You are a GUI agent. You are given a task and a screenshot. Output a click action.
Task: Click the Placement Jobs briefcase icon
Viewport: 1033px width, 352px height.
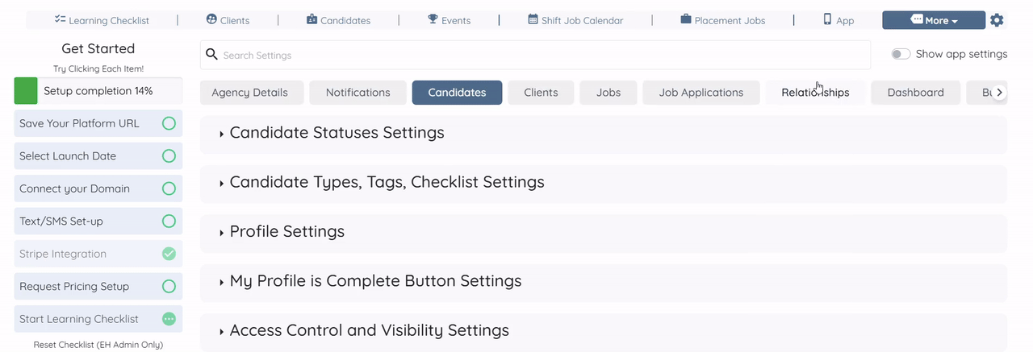686,19
